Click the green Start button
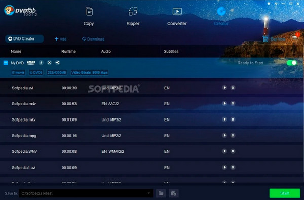 tap(285, 193)
